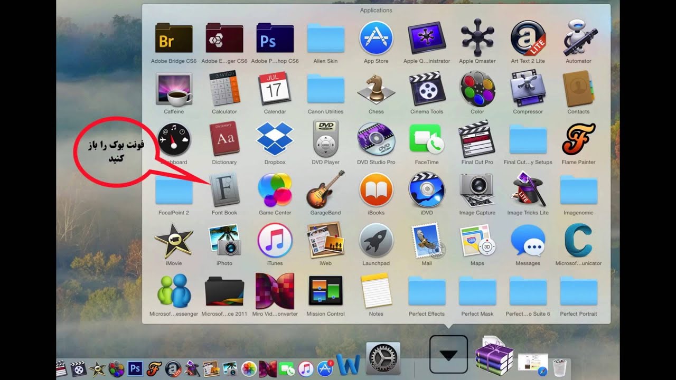The height and width of the screenshot is (380, 676).
Task: Open the Microsoft Office 2011 folder
Action: point(224,291)
